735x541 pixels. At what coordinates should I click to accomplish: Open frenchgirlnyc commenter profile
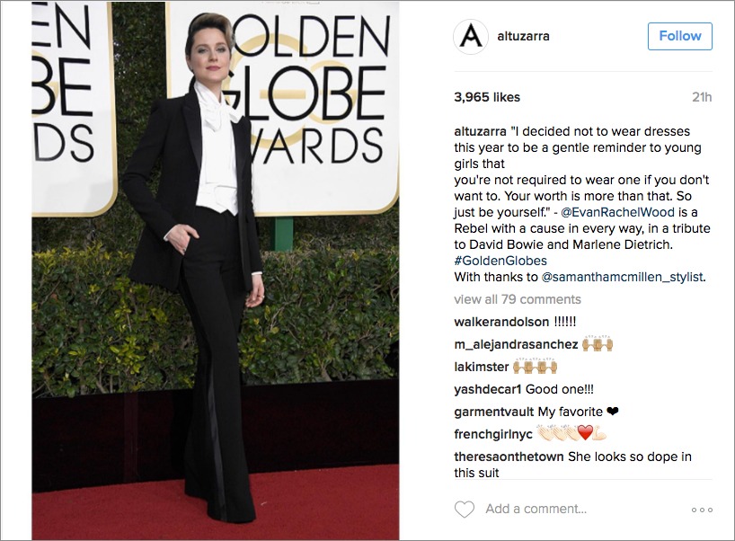pos(493,435)
